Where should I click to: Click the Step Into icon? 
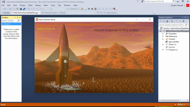click(103, 9)
